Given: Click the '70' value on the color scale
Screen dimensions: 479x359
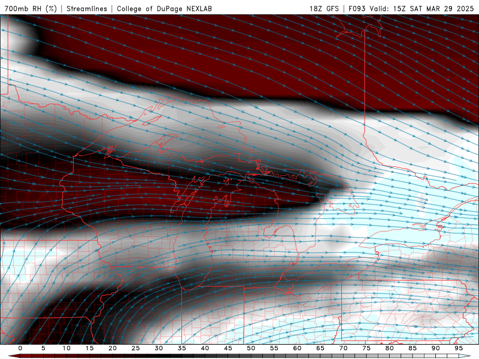Looking at the screenshot, I should click(x=343, y=348).
